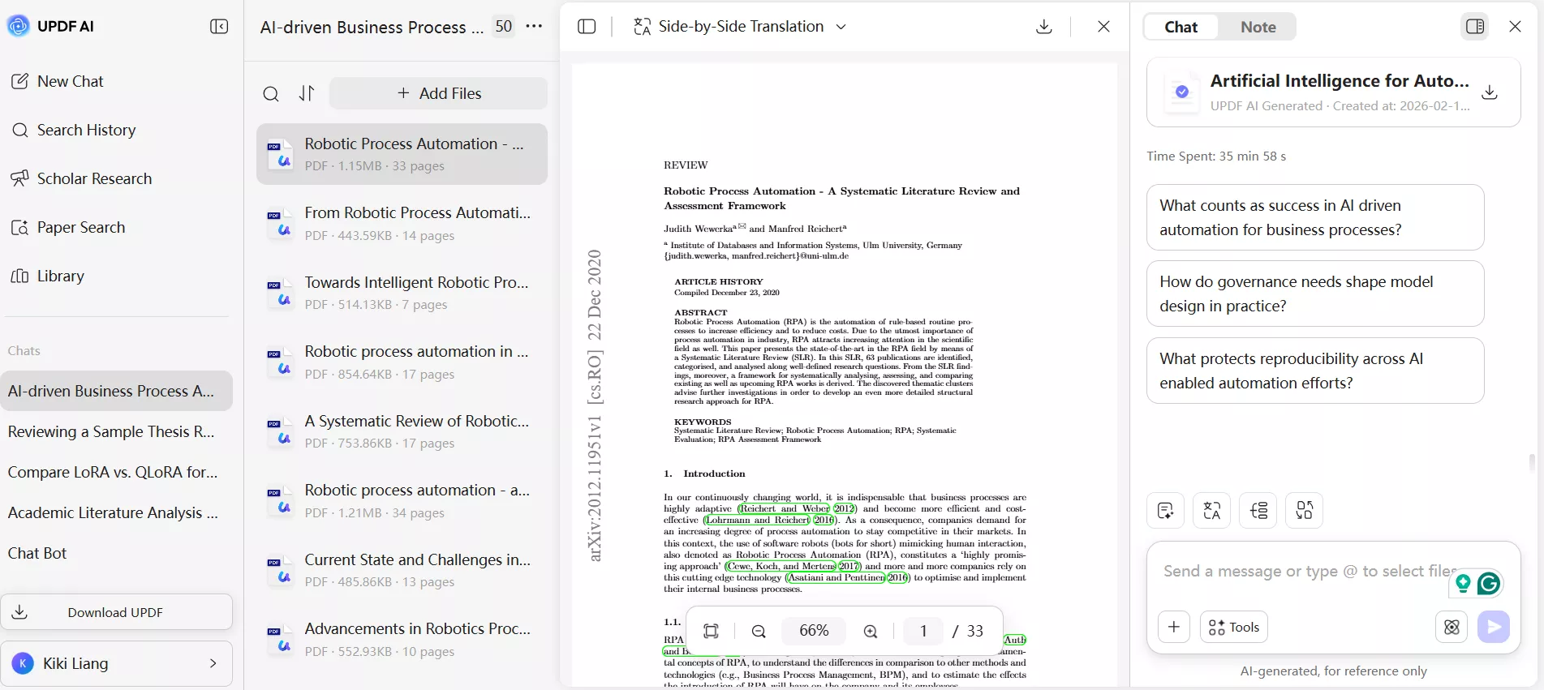The height and width of the screenshot is (690, 1544).
Task: Search files with the magnifier icon
Action: click(271, 94)
